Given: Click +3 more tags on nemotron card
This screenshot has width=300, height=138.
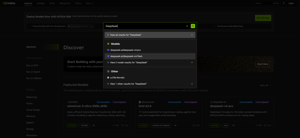Looking at the screenshot, I should 93,125.
